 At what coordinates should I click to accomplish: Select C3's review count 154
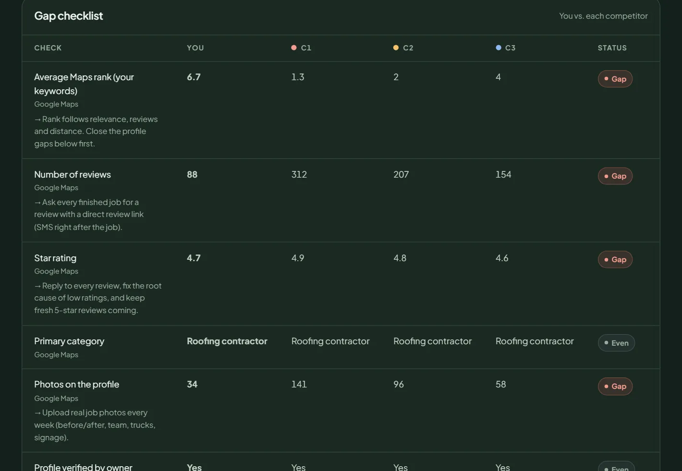tap(503, 174)
